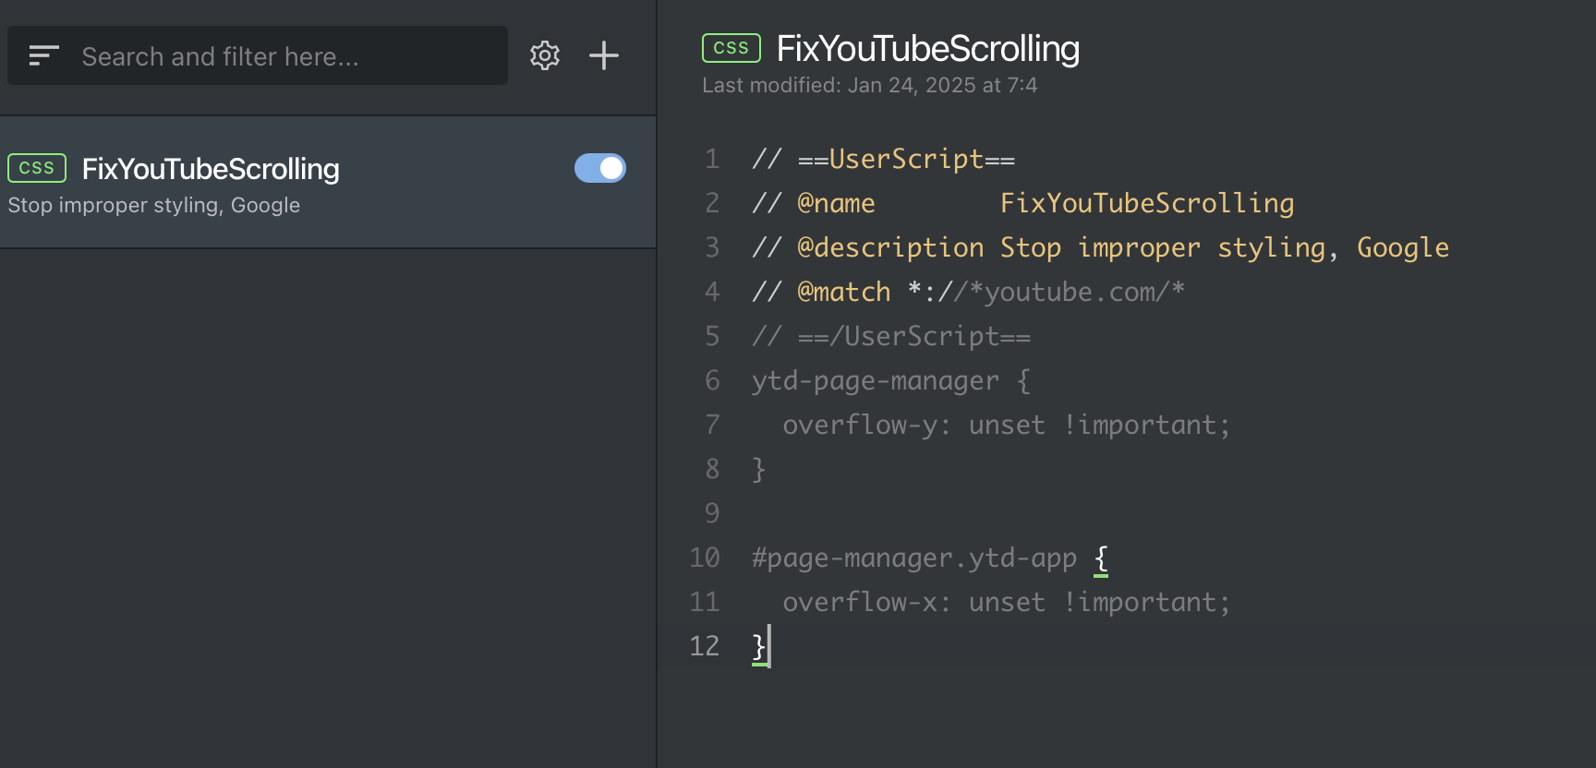Viewport: 1596px width, 768px height.
Task: Click the sidebar description "Stop improper styling, Google"
Action: pyautogui.click(x=154, y=205)
